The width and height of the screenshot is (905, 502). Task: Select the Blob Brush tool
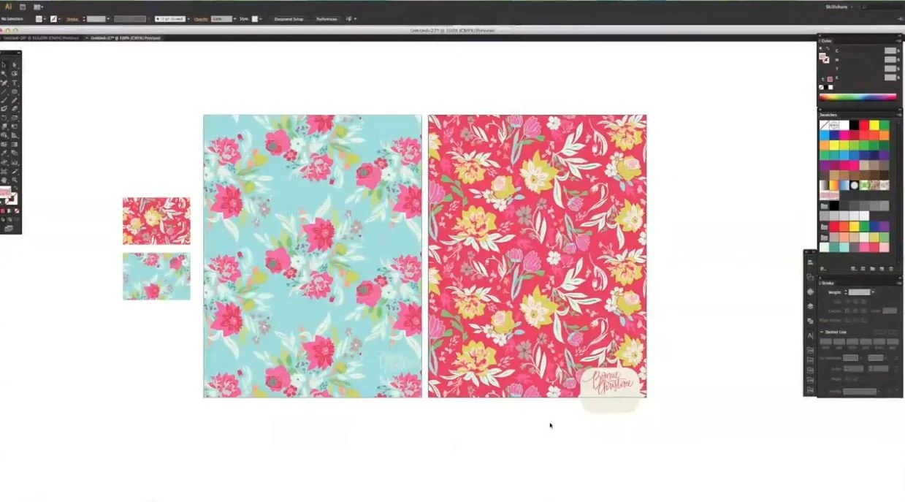pyautogui.click(x=4, y=108)
